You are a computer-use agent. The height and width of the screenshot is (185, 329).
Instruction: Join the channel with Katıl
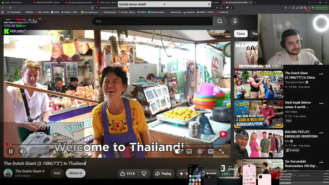coord(57,173)
